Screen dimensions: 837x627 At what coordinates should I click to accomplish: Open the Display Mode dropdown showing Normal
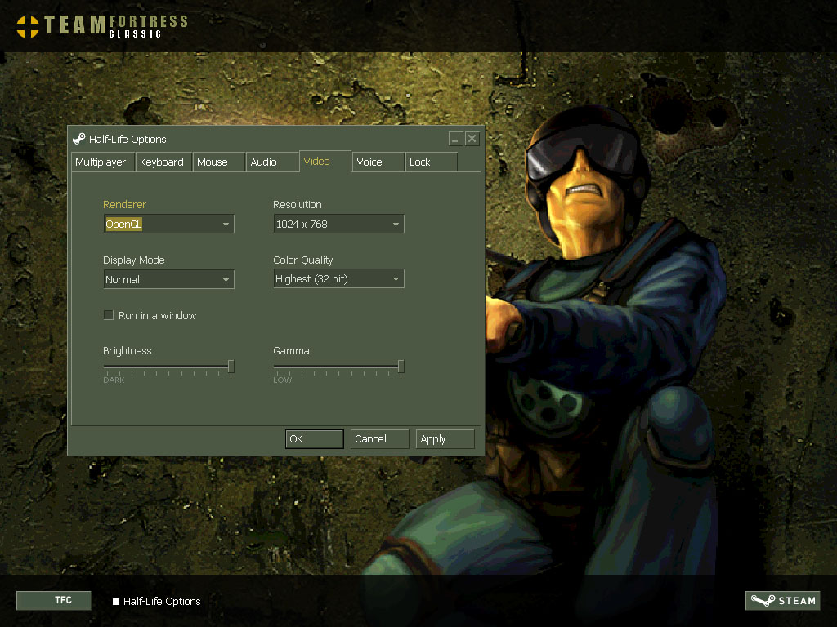[x=168, y=279]
